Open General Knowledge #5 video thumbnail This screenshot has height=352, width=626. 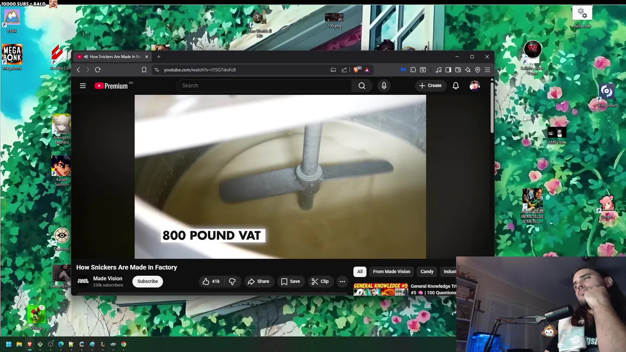[x=380, y=289]
